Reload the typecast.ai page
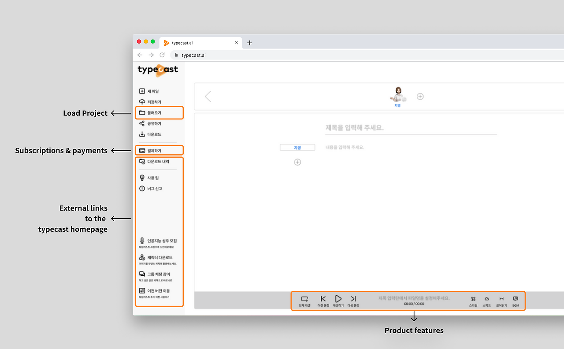Image resolution: width=564 pixels, height=349 pixels. pos(162,55)
